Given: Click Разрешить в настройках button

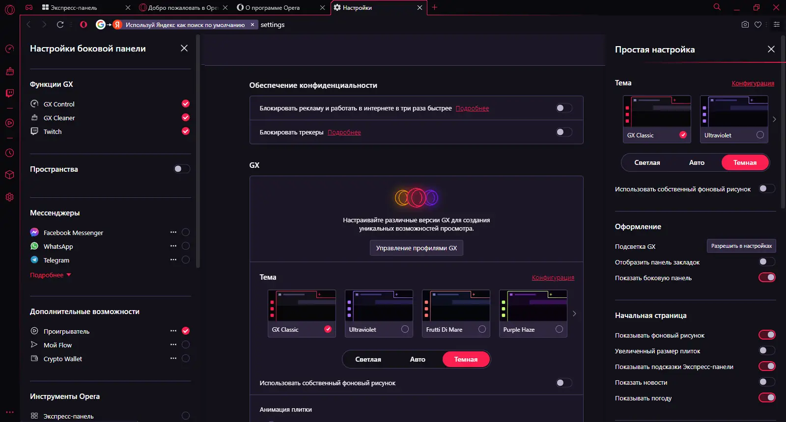Looking at the screenshot, I should [741, 246].
